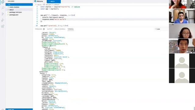Open the Search view icon
The image size is (195, 110).
click(x=3, y=8)
